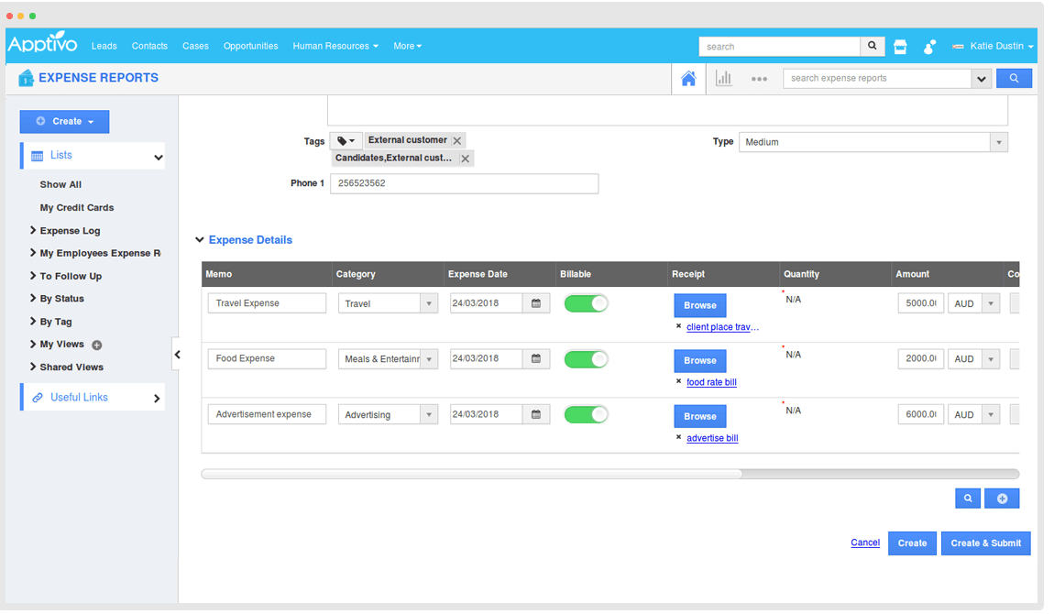Toggle billable switch for Food Expense

point(586,359)
